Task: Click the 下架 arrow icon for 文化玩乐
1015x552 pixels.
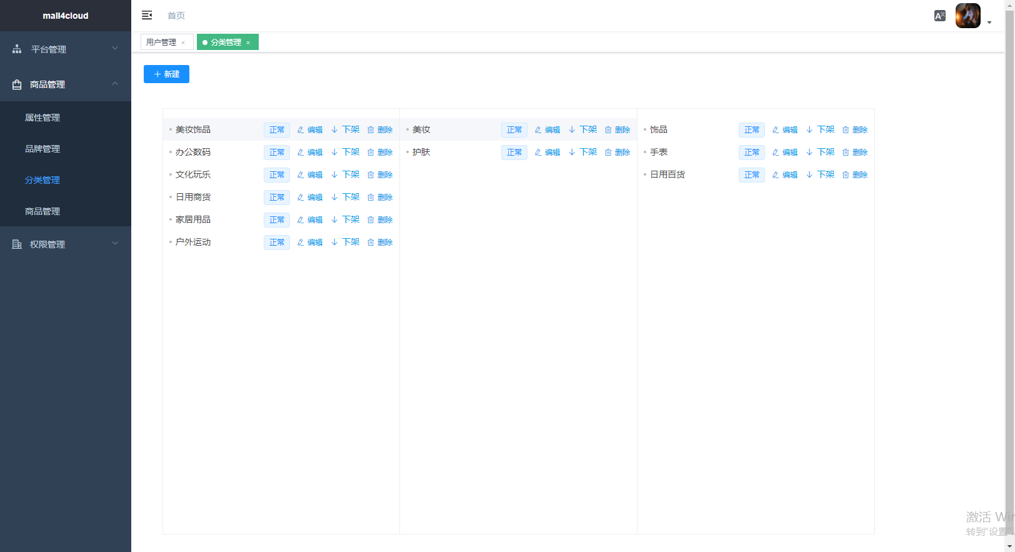Action: point(334,175)
